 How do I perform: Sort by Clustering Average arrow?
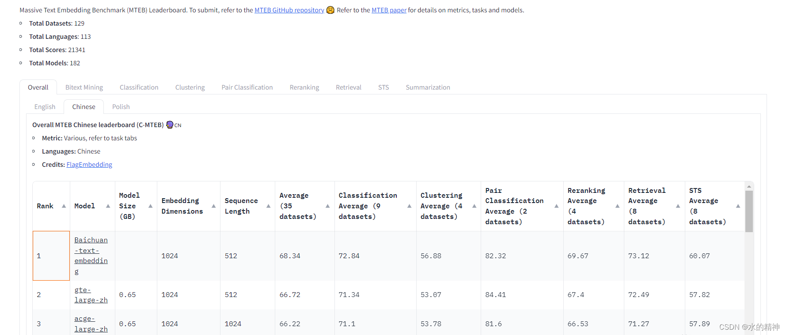(474, 206)
